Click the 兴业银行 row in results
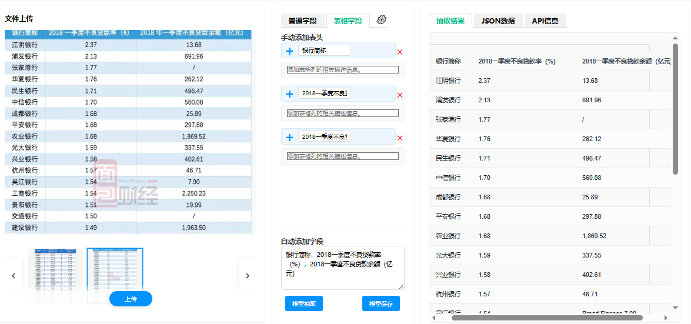691x324 pixels. tap(551, 275)
